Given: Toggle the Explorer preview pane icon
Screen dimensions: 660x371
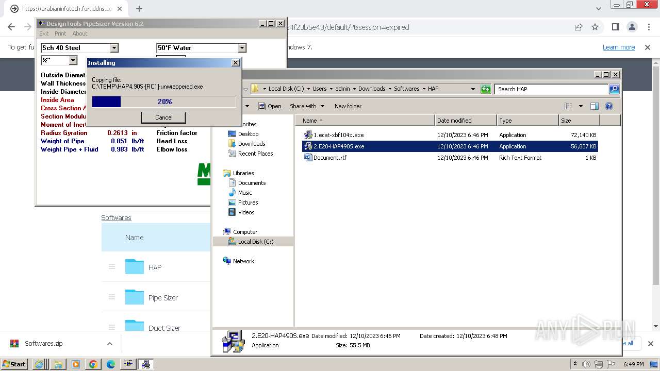Looking at the screenshot, I should 594,106.
